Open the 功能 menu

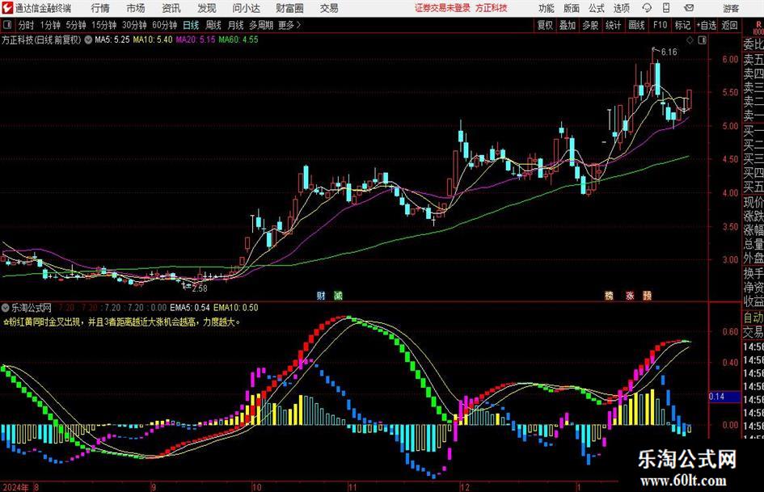547,8
